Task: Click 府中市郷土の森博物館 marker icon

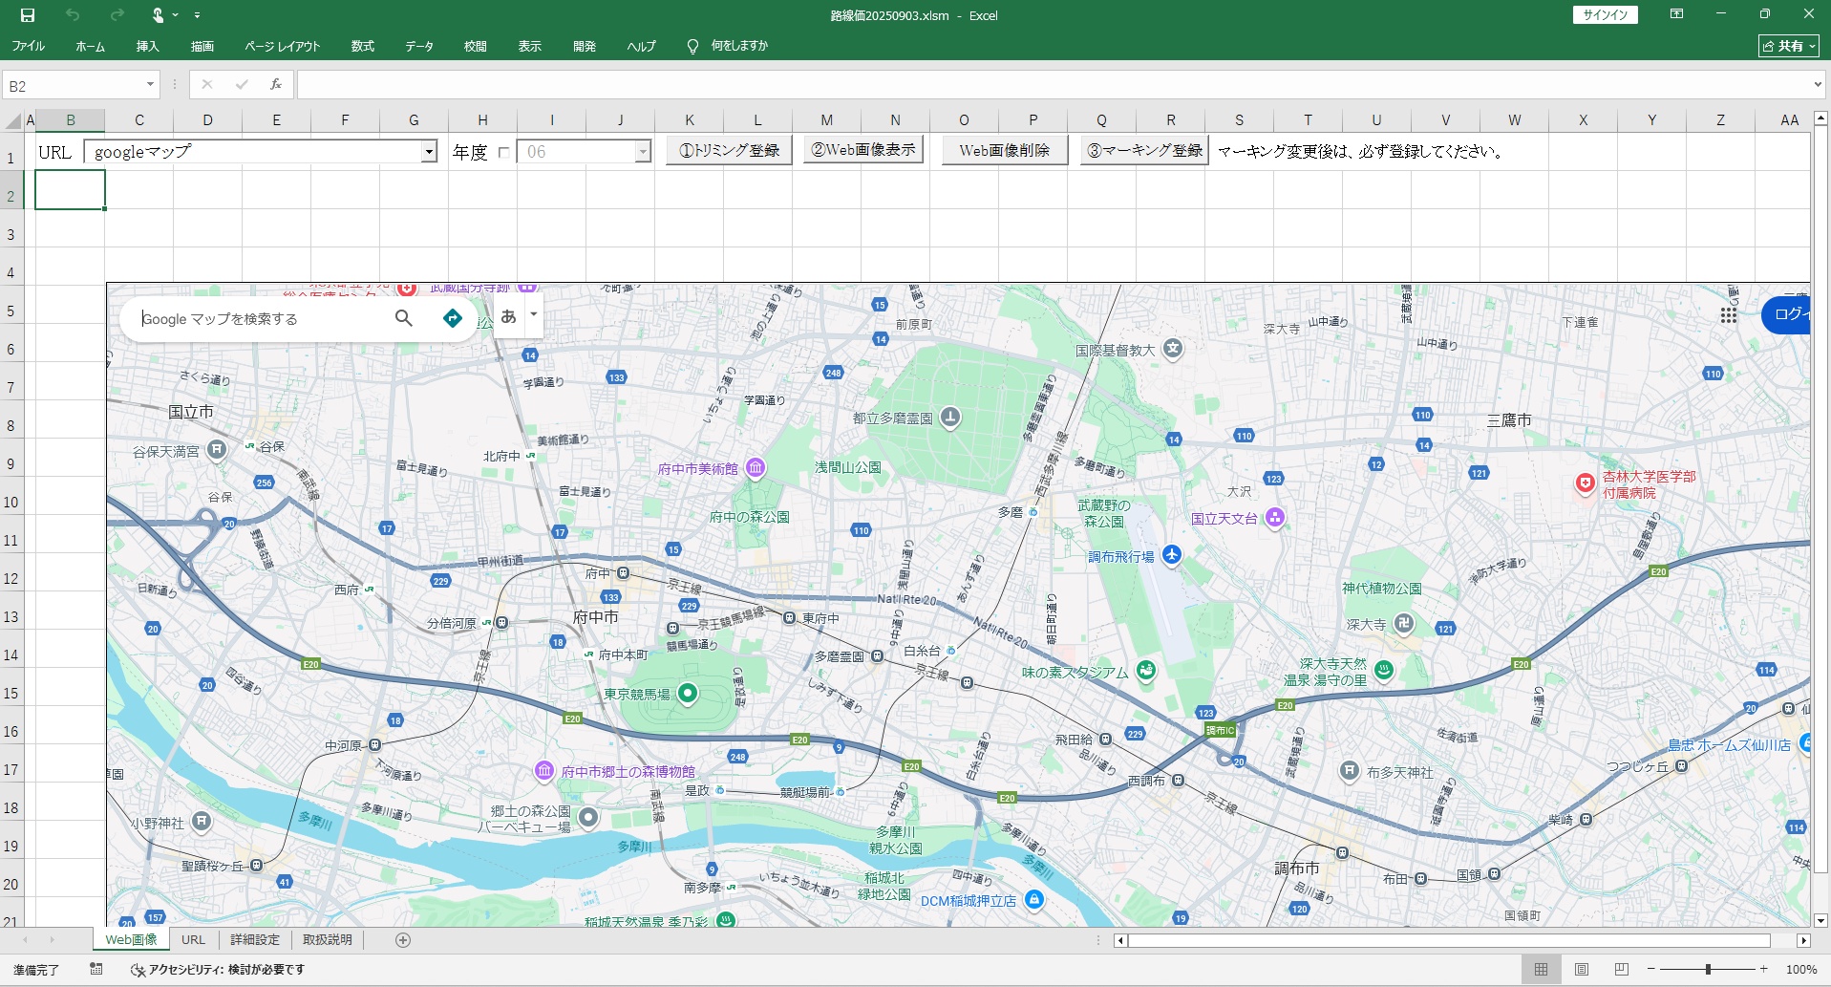Action: coord(544,770)
